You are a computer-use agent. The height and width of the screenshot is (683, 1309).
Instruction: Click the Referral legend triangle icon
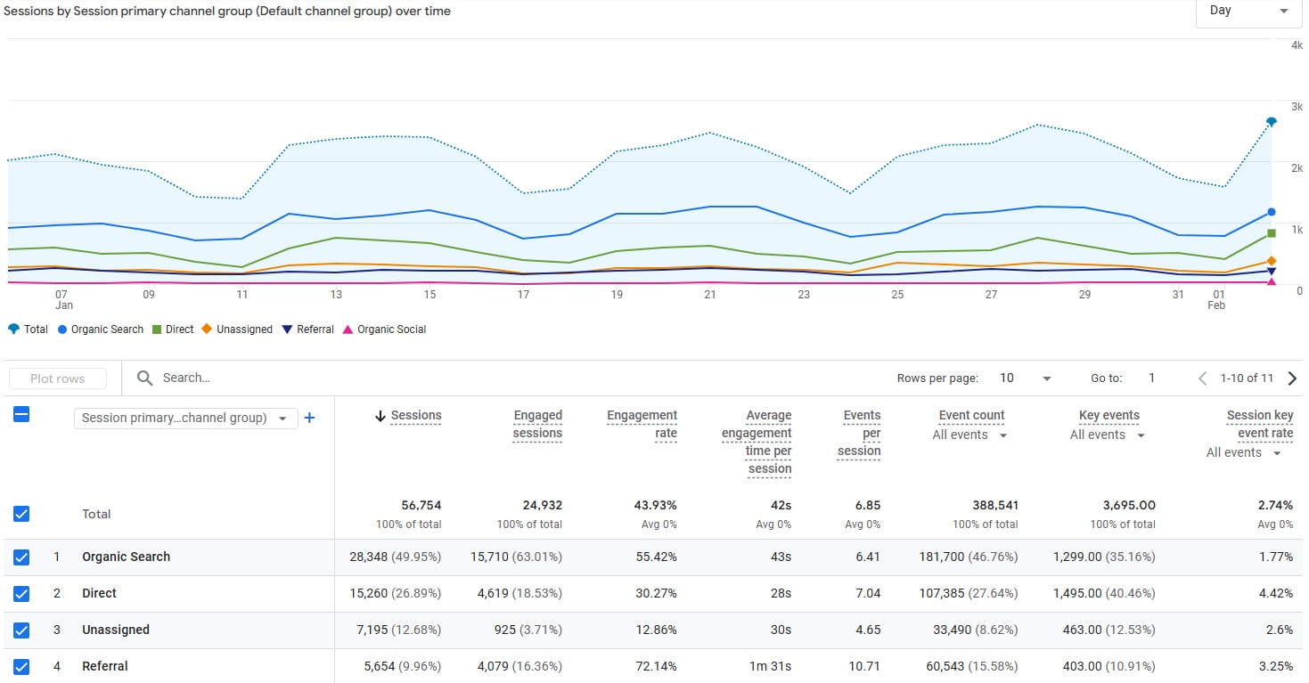[x=286, y=329]
